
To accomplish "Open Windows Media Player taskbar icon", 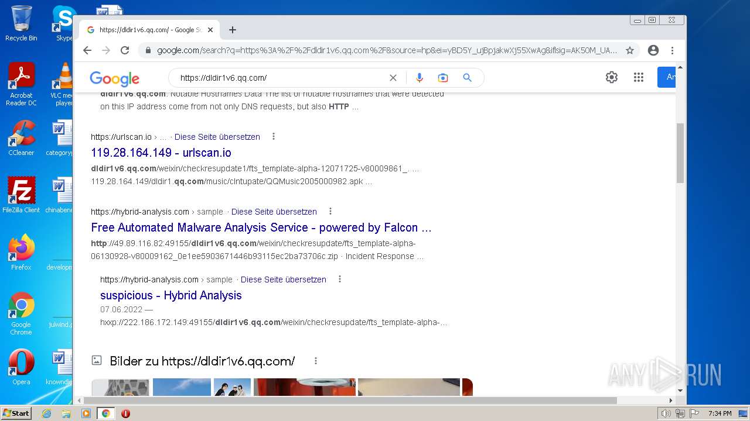I will (x=86, y=413).
